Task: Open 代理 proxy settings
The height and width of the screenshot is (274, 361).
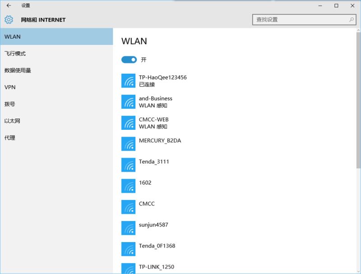Action: pos(10,138)
